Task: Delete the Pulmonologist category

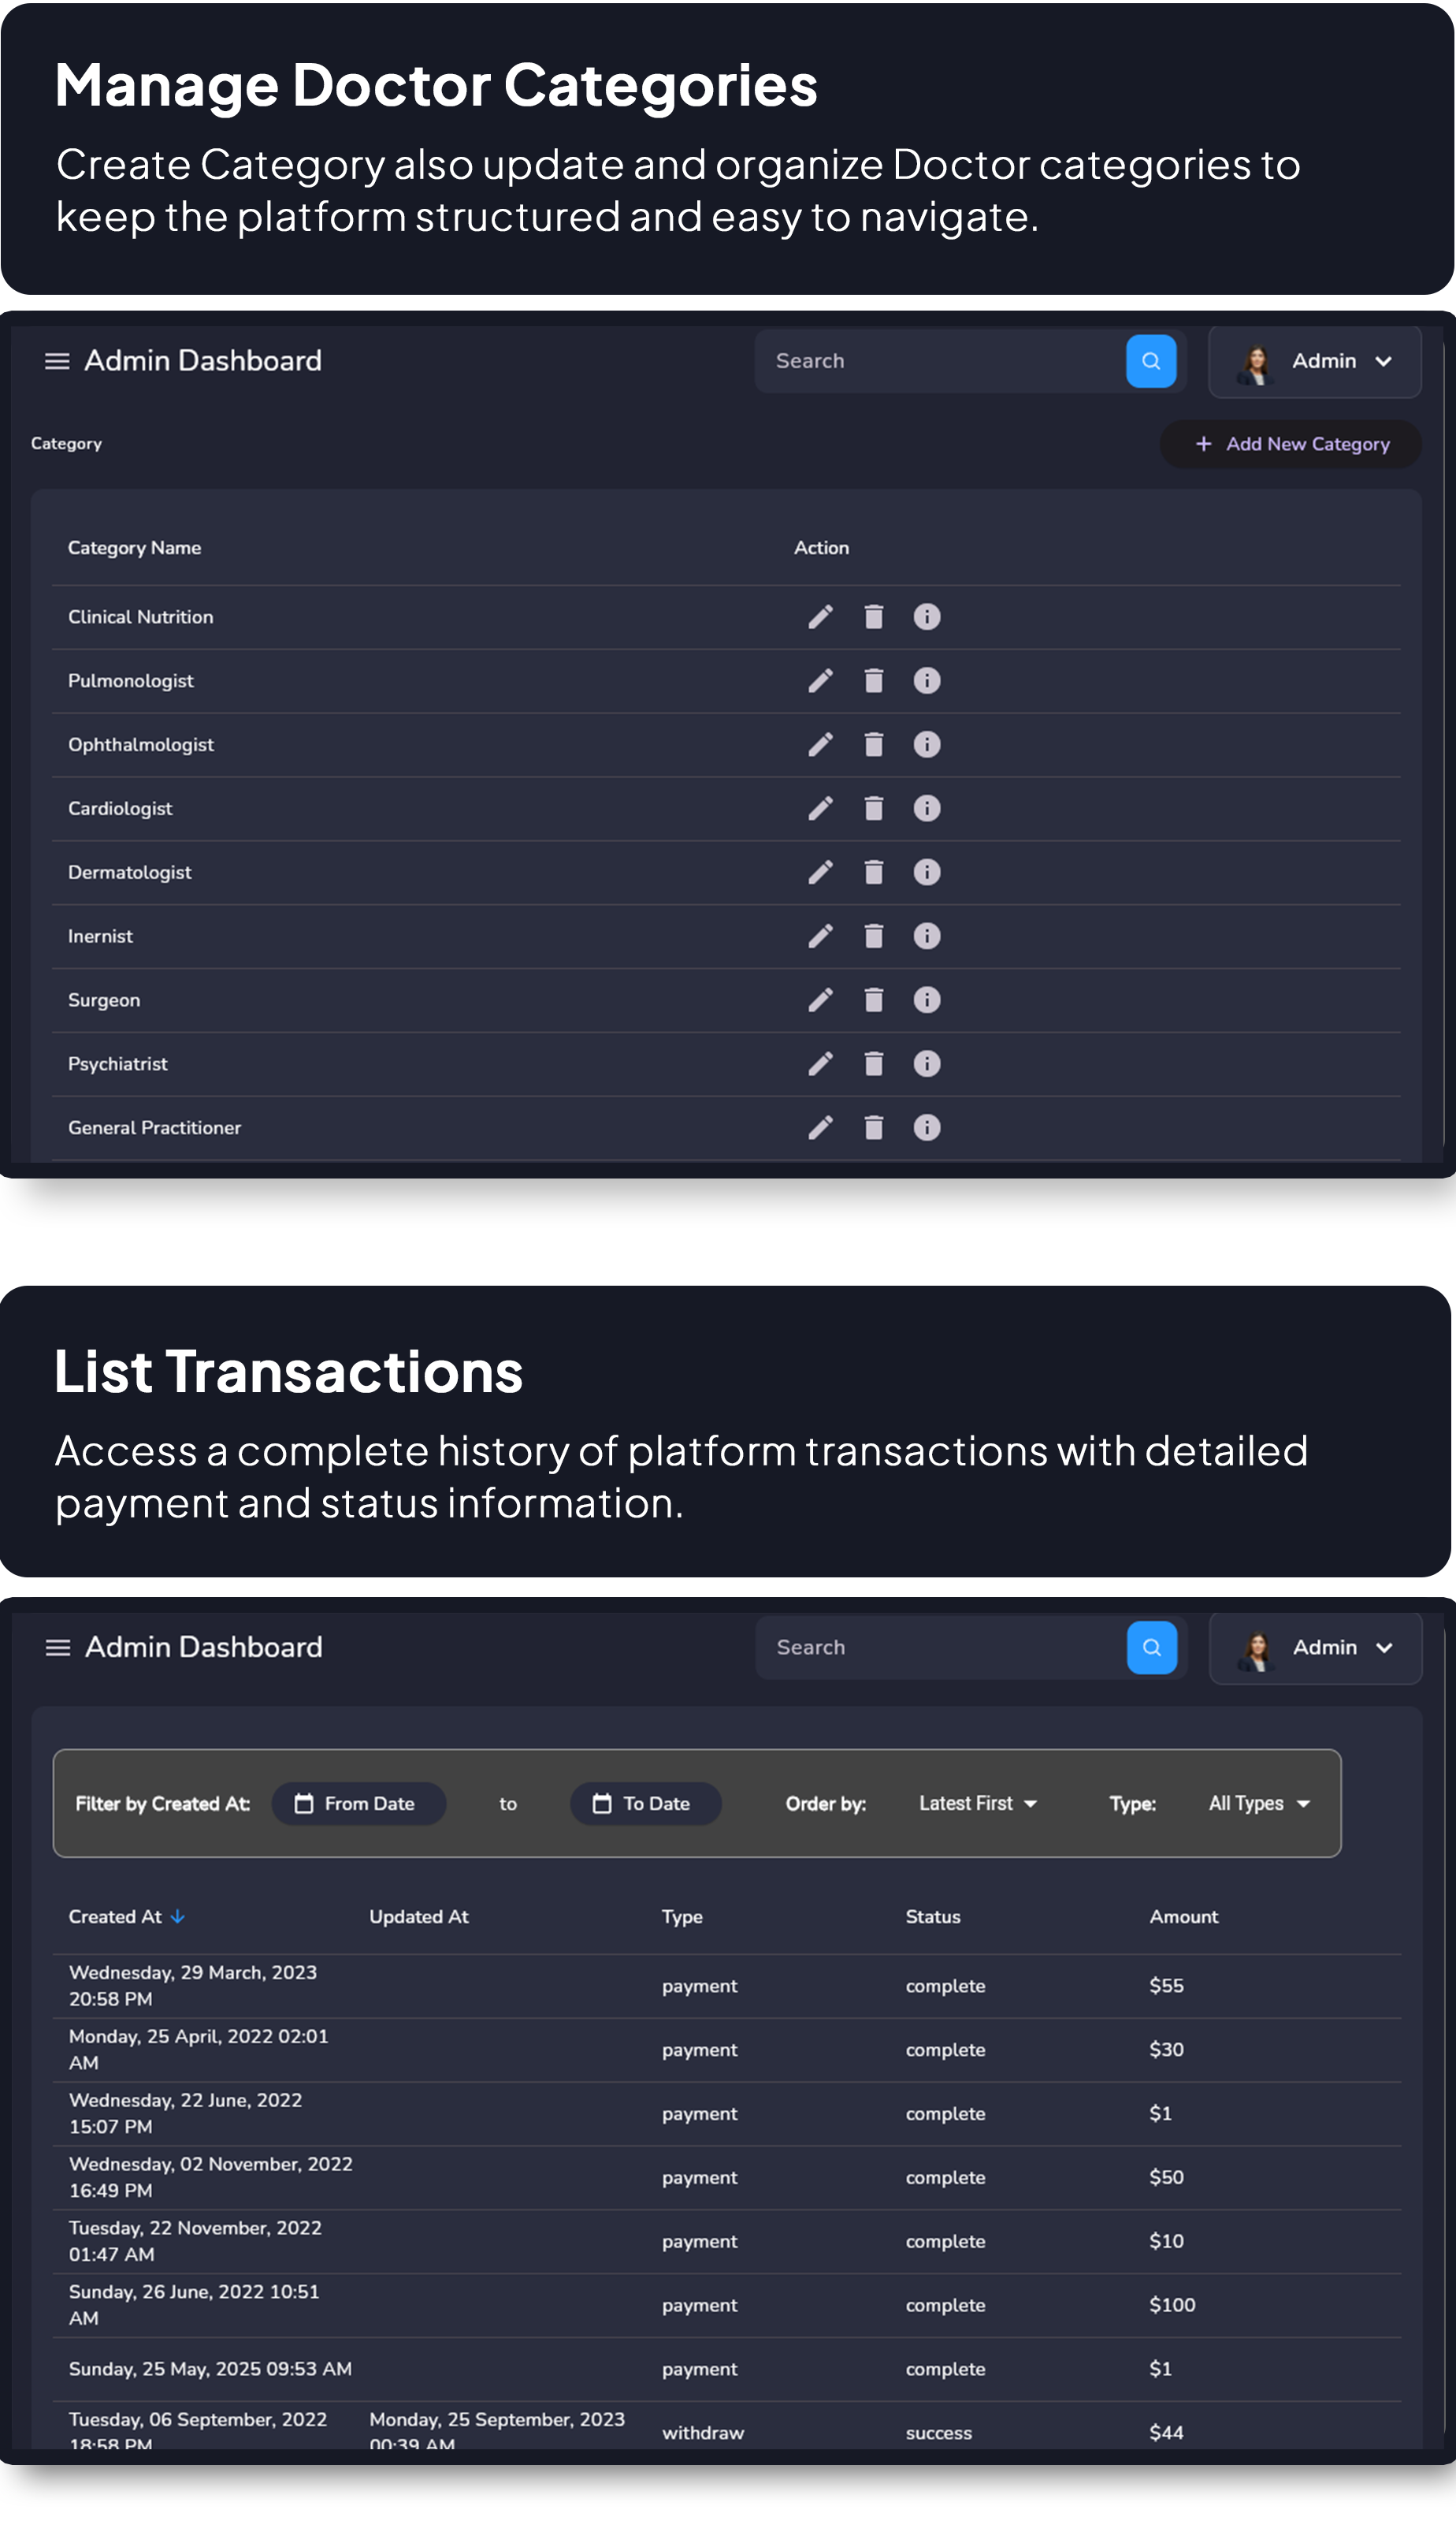Action: click(873, 680)
